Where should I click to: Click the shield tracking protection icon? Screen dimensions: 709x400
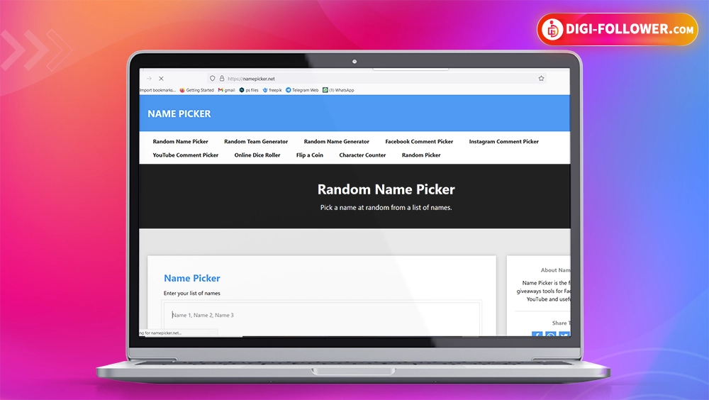tap(212, 78)
